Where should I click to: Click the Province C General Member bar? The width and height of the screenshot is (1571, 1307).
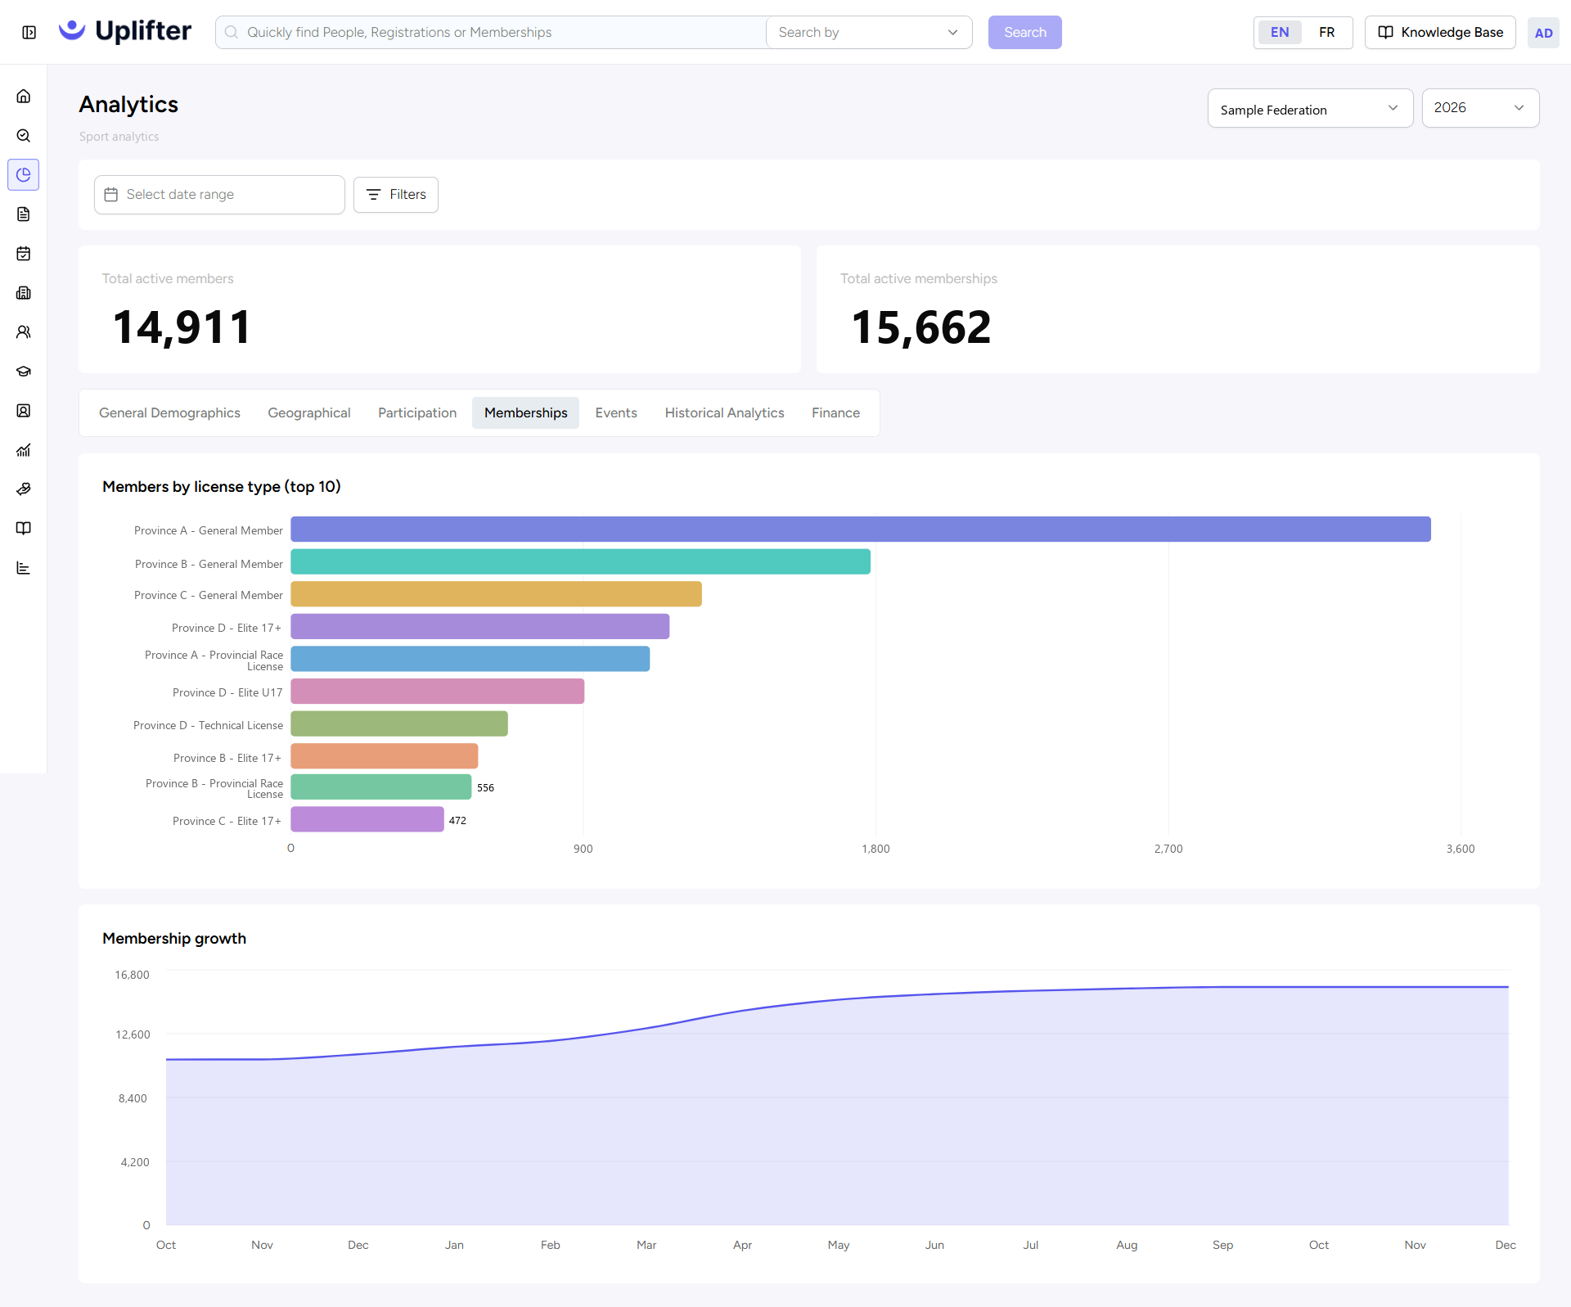point(497,594)
